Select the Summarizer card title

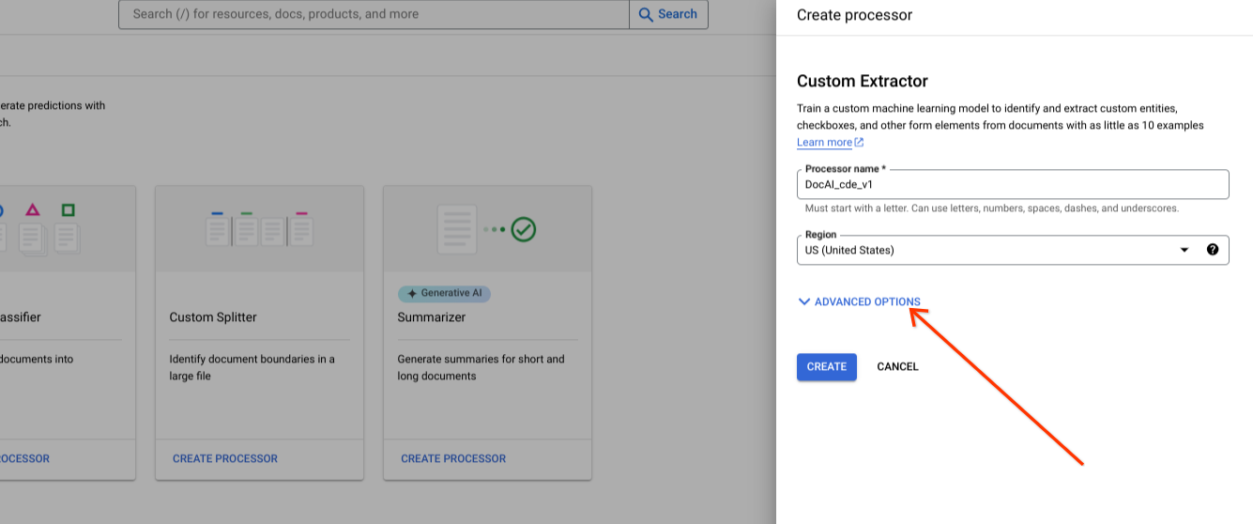(434, 317)
